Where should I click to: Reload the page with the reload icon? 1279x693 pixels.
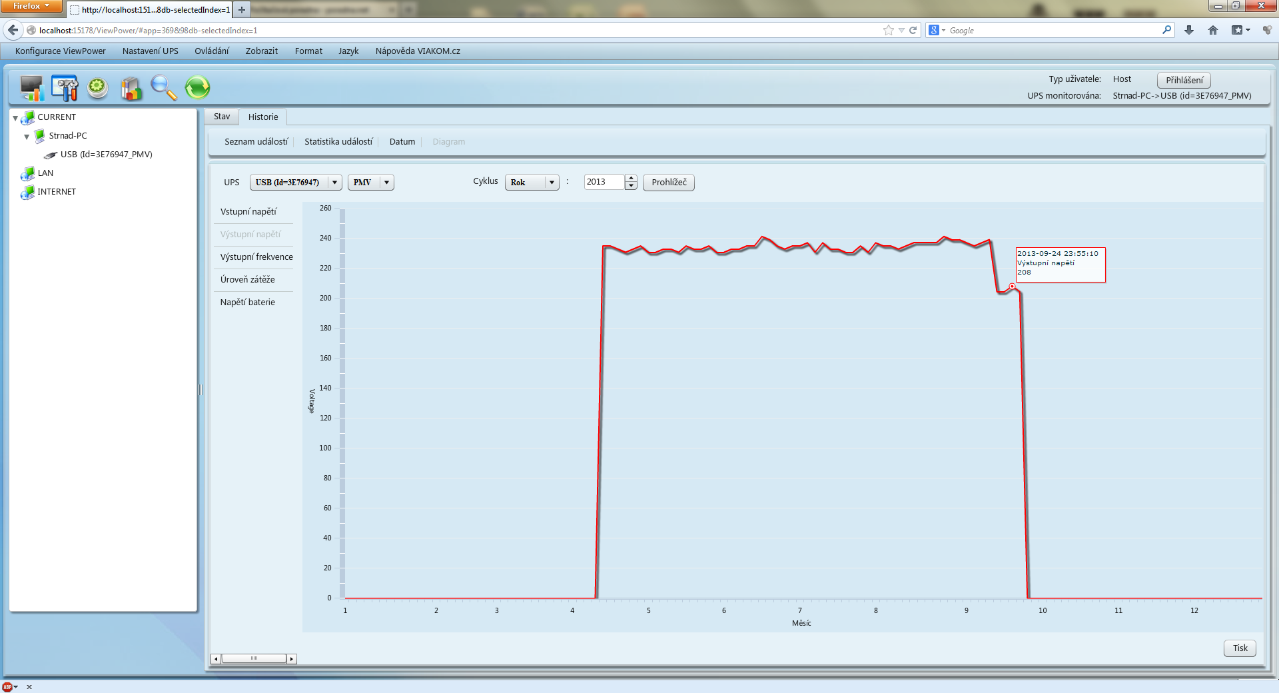pos(913,30)
